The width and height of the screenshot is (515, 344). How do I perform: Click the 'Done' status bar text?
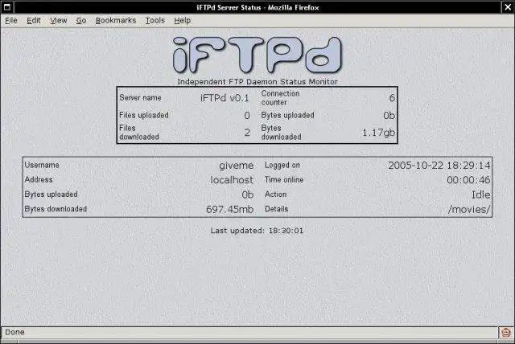coord(14,332)
